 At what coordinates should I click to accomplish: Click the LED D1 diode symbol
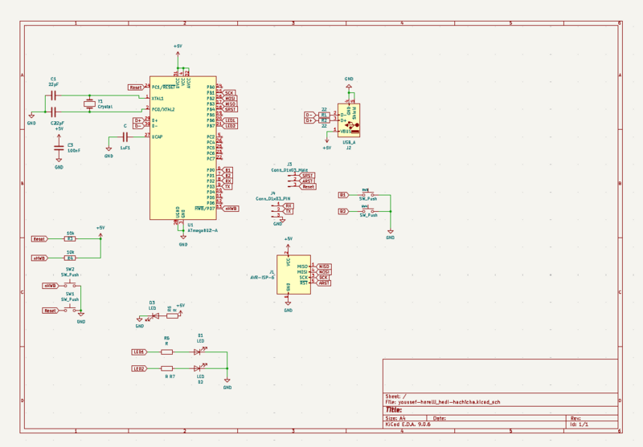pos(200,351)
